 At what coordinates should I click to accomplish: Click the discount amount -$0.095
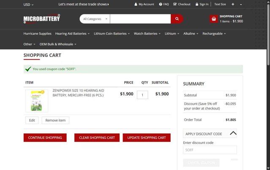[x=230, y=104]
